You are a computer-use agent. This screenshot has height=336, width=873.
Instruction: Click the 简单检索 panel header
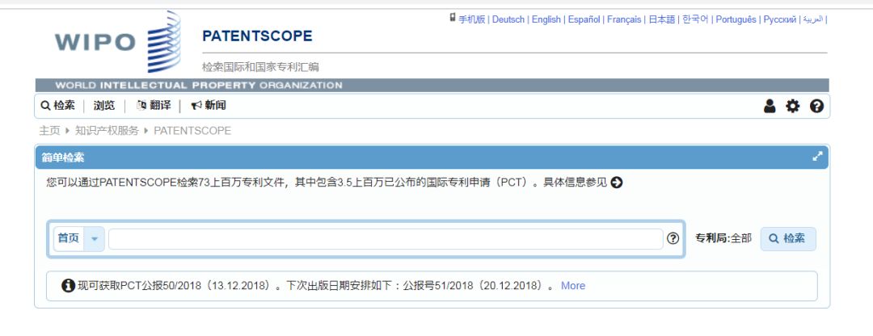point(432,157)
